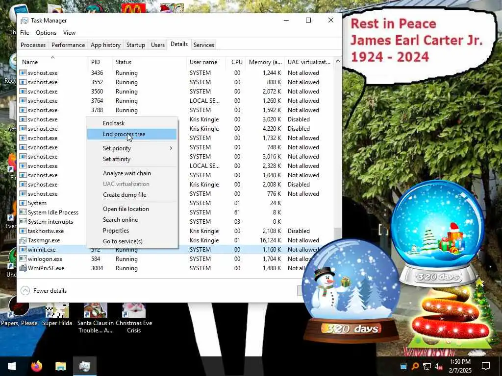
Task: Open Windows Start menu
Action: (x=12, y=366)
